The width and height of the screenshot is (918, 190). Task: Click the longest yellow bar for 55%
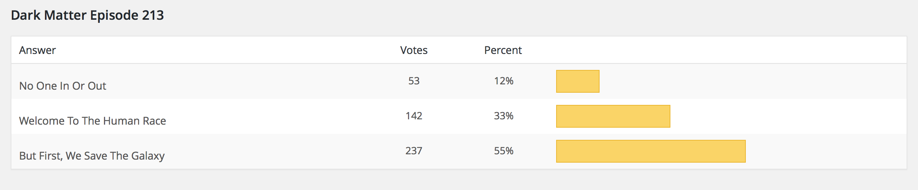[x=651, y=151]
